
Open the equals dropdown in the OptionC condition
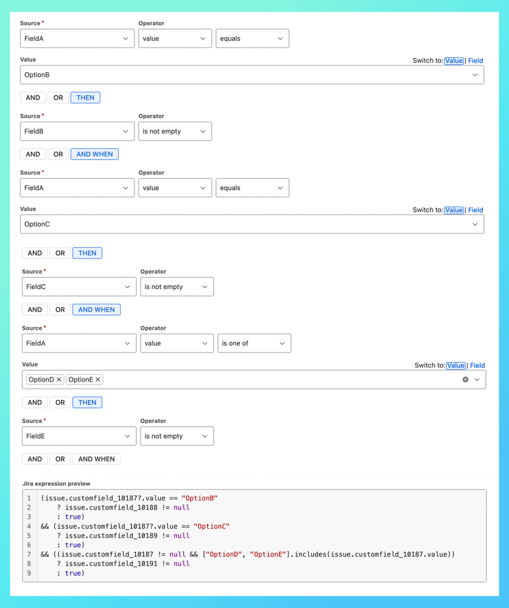(x=253, y=188)
